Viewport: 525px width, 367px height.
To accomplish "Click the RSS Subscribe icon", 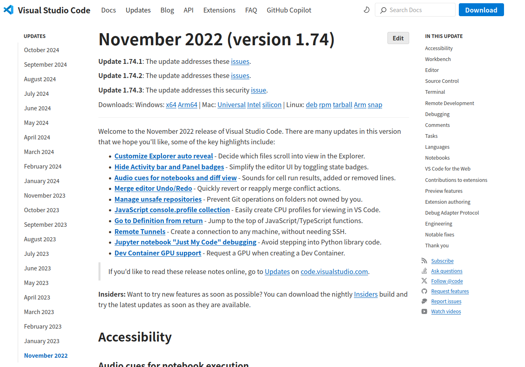I will click(424, 261).
